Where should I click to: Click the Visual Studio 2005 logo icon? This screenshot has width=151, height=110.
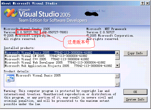(x=11, y=13)
